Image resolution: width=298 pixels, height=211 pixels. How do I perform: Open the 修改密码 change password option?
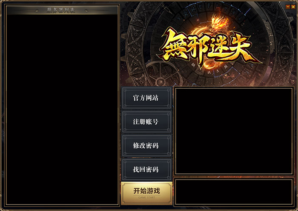click(x=146, y=145)
